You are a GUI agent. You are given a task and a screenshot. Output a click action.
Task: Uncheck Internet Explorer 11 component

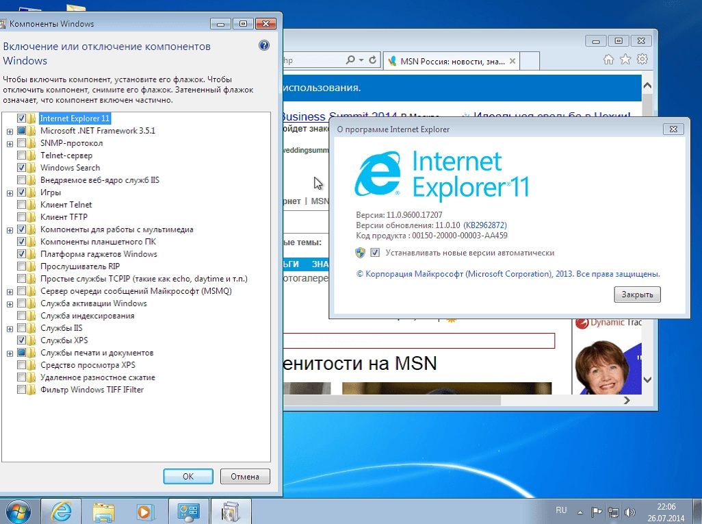pyautogui.click(x=21, y=118)
